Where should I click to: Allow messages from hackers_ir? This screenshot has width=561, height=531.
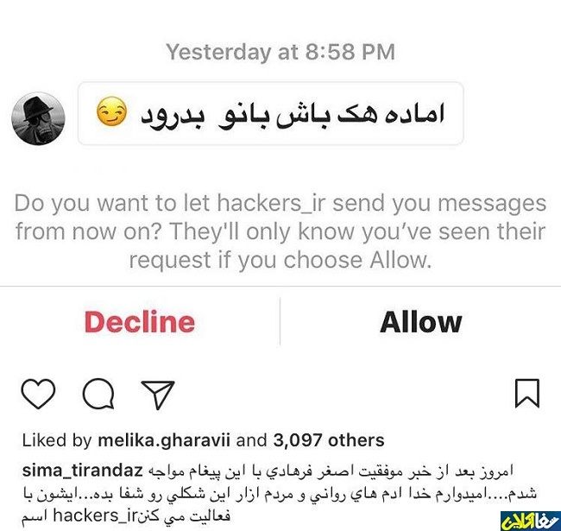pos(421,322)
